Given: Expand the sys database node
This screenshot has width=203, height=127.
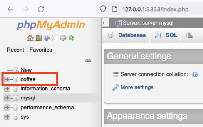Looking at the screenshot, I should [7, 117].
